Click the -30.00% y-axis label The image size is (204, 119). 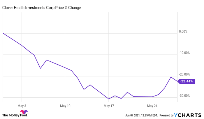[x=185, y=96]
